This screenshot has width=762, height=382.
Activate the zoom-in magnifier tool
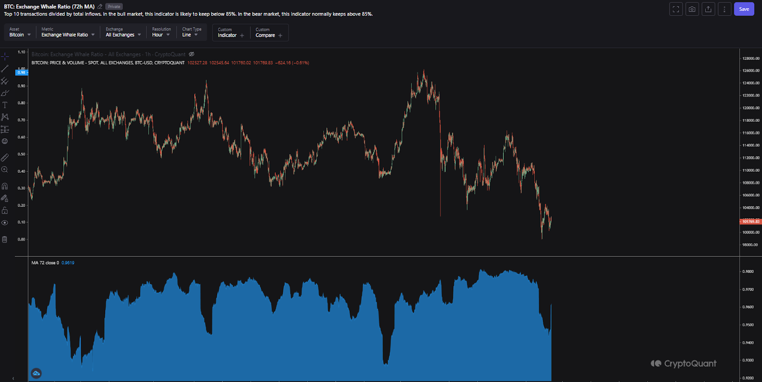click(5, 170)
